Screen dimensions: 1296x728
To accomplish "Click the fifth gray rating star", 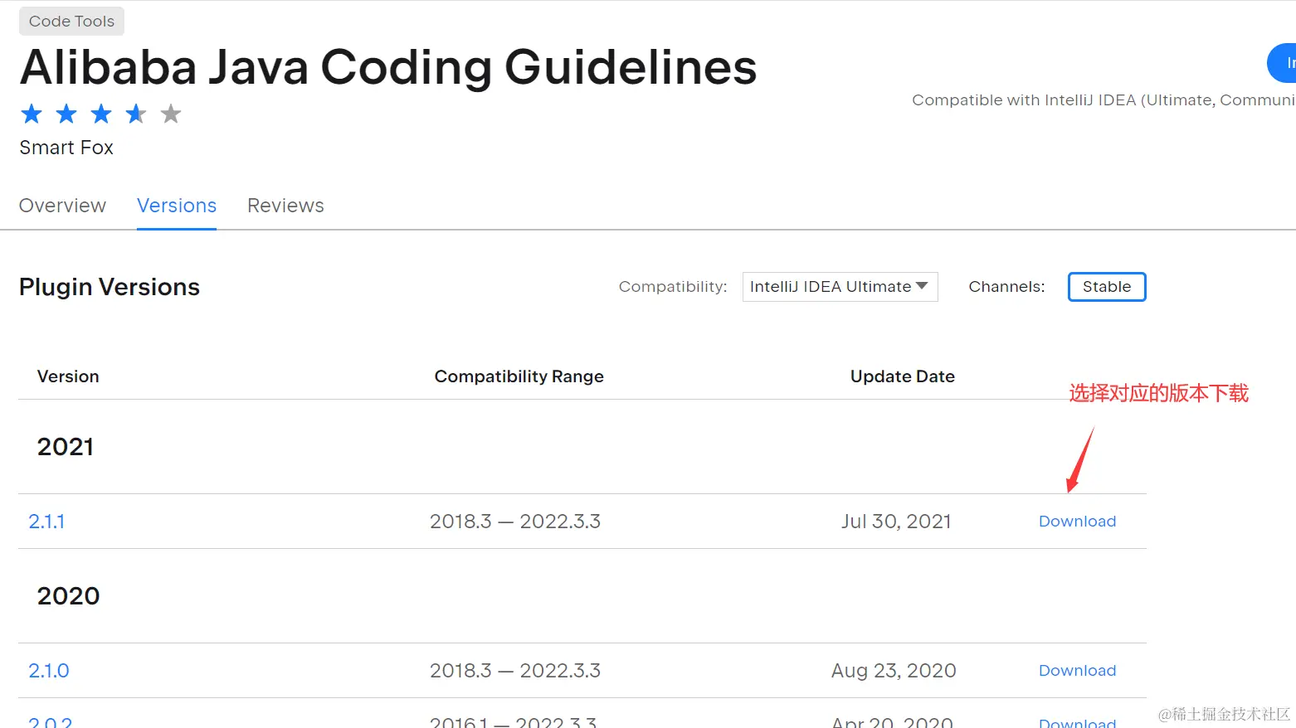I will click(171, 114).
